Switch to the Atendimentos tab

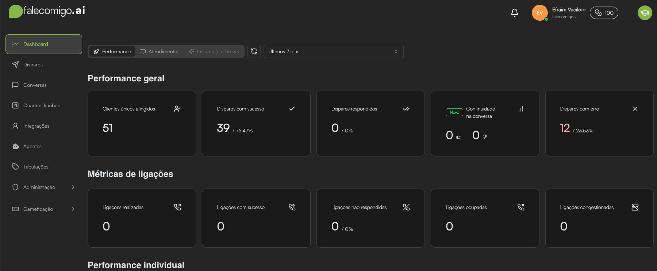[x=160, y=51]
